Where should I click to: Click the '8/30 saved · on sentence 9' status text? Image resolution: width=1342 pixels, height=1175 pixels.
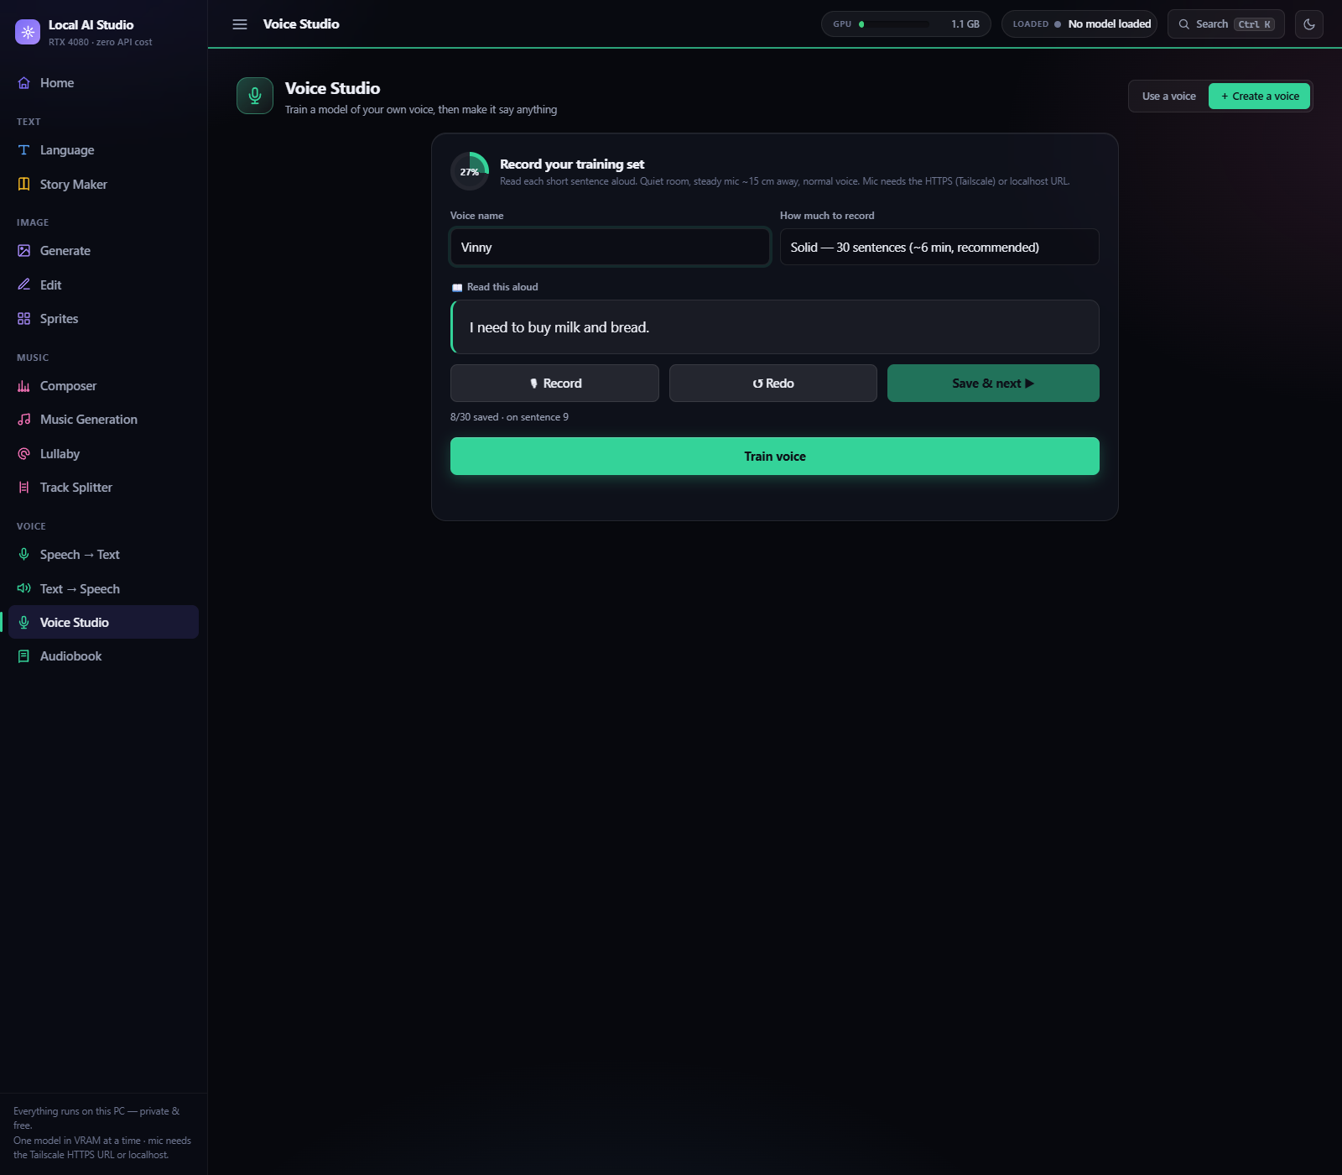(509, 417)
